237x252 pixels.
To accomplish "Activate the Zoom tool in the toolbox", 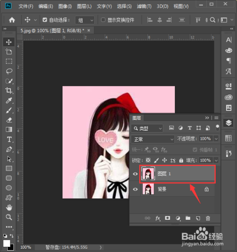I will (x=9, y=217).
